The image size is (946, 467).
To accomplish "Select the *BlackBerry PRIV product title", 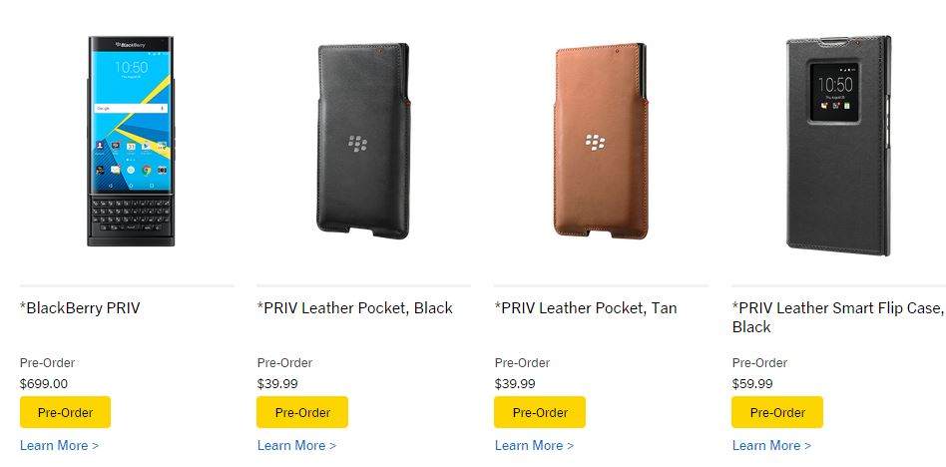I will tap(80, 308).
